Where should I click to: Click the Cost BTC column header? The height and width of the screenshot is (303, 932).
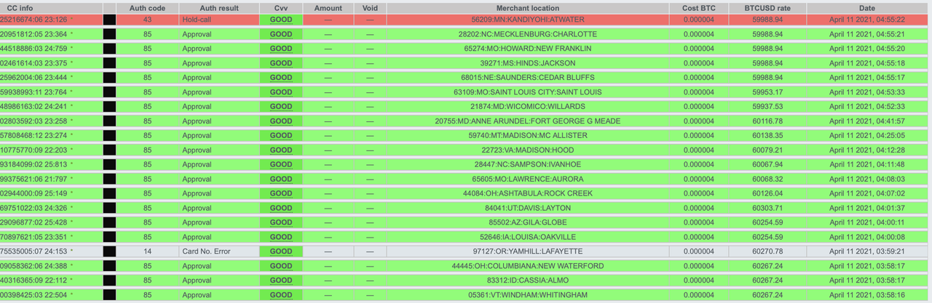pos(698,8)
